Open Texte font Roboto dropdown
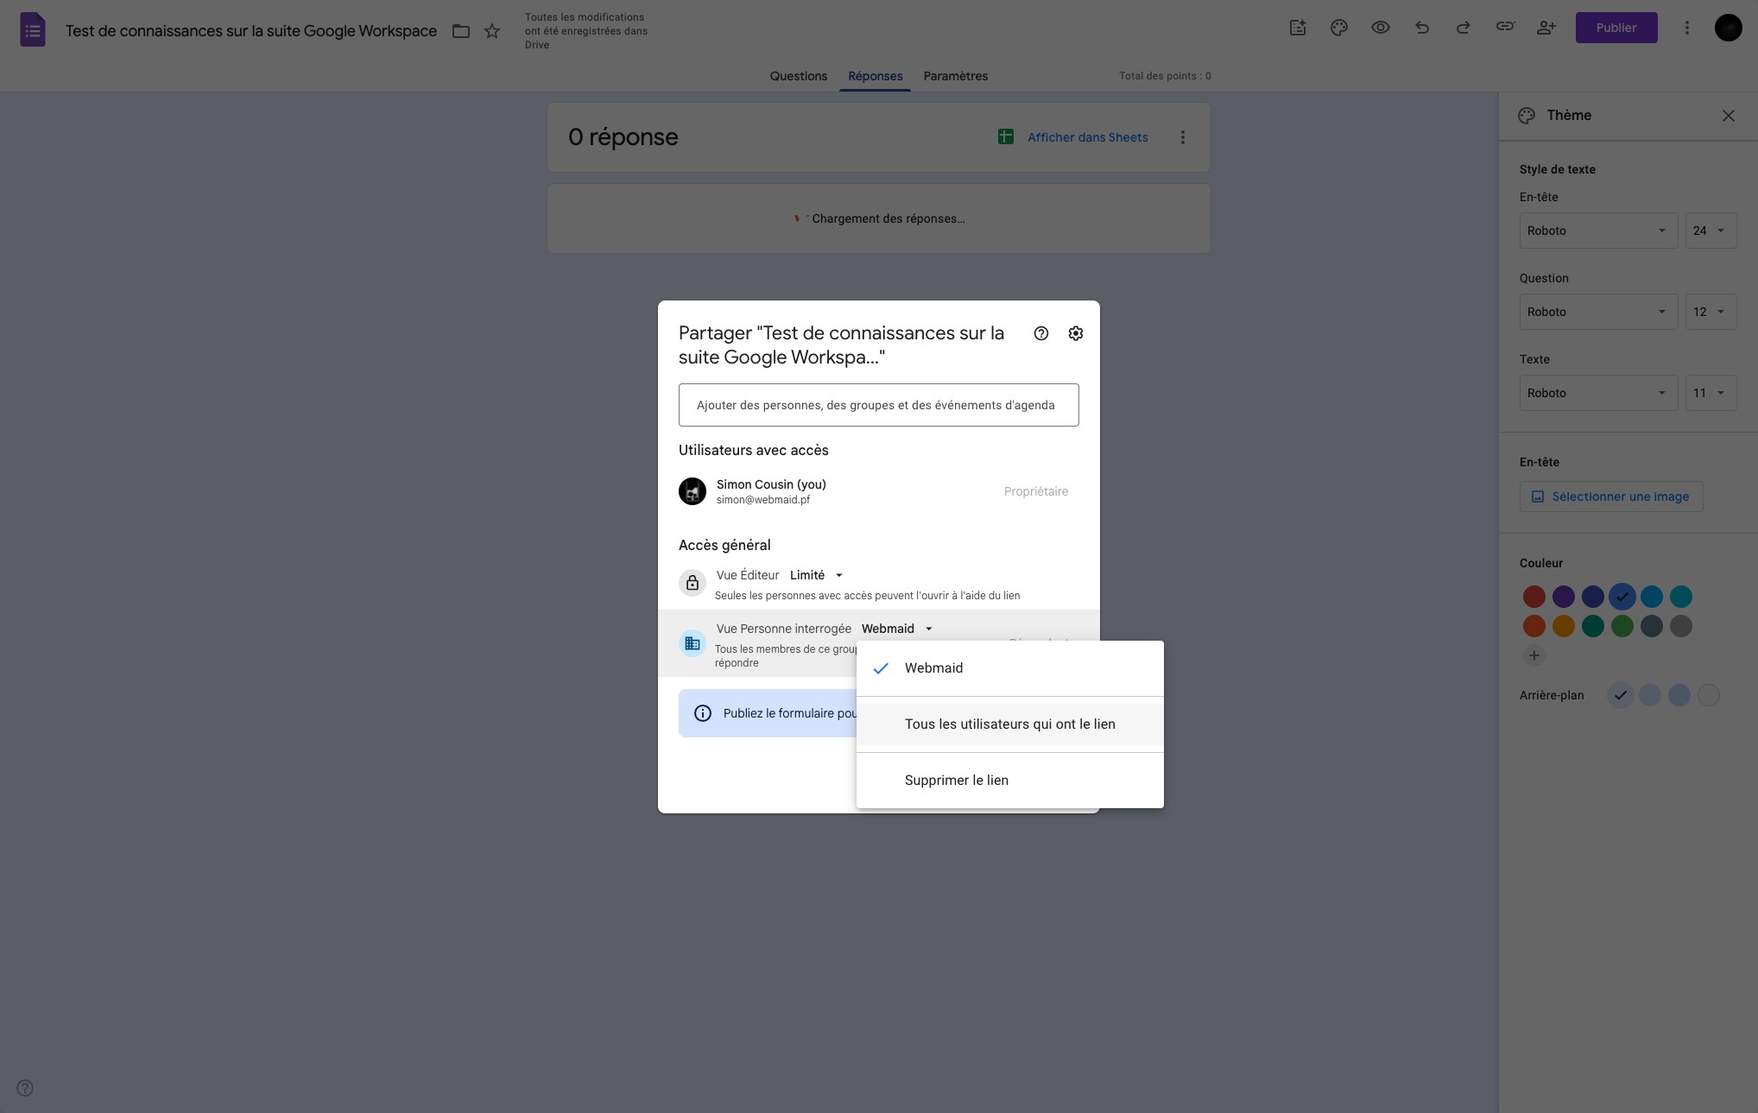Viewport: 1758px width, 1113px height. click(x=1598, y=393)
